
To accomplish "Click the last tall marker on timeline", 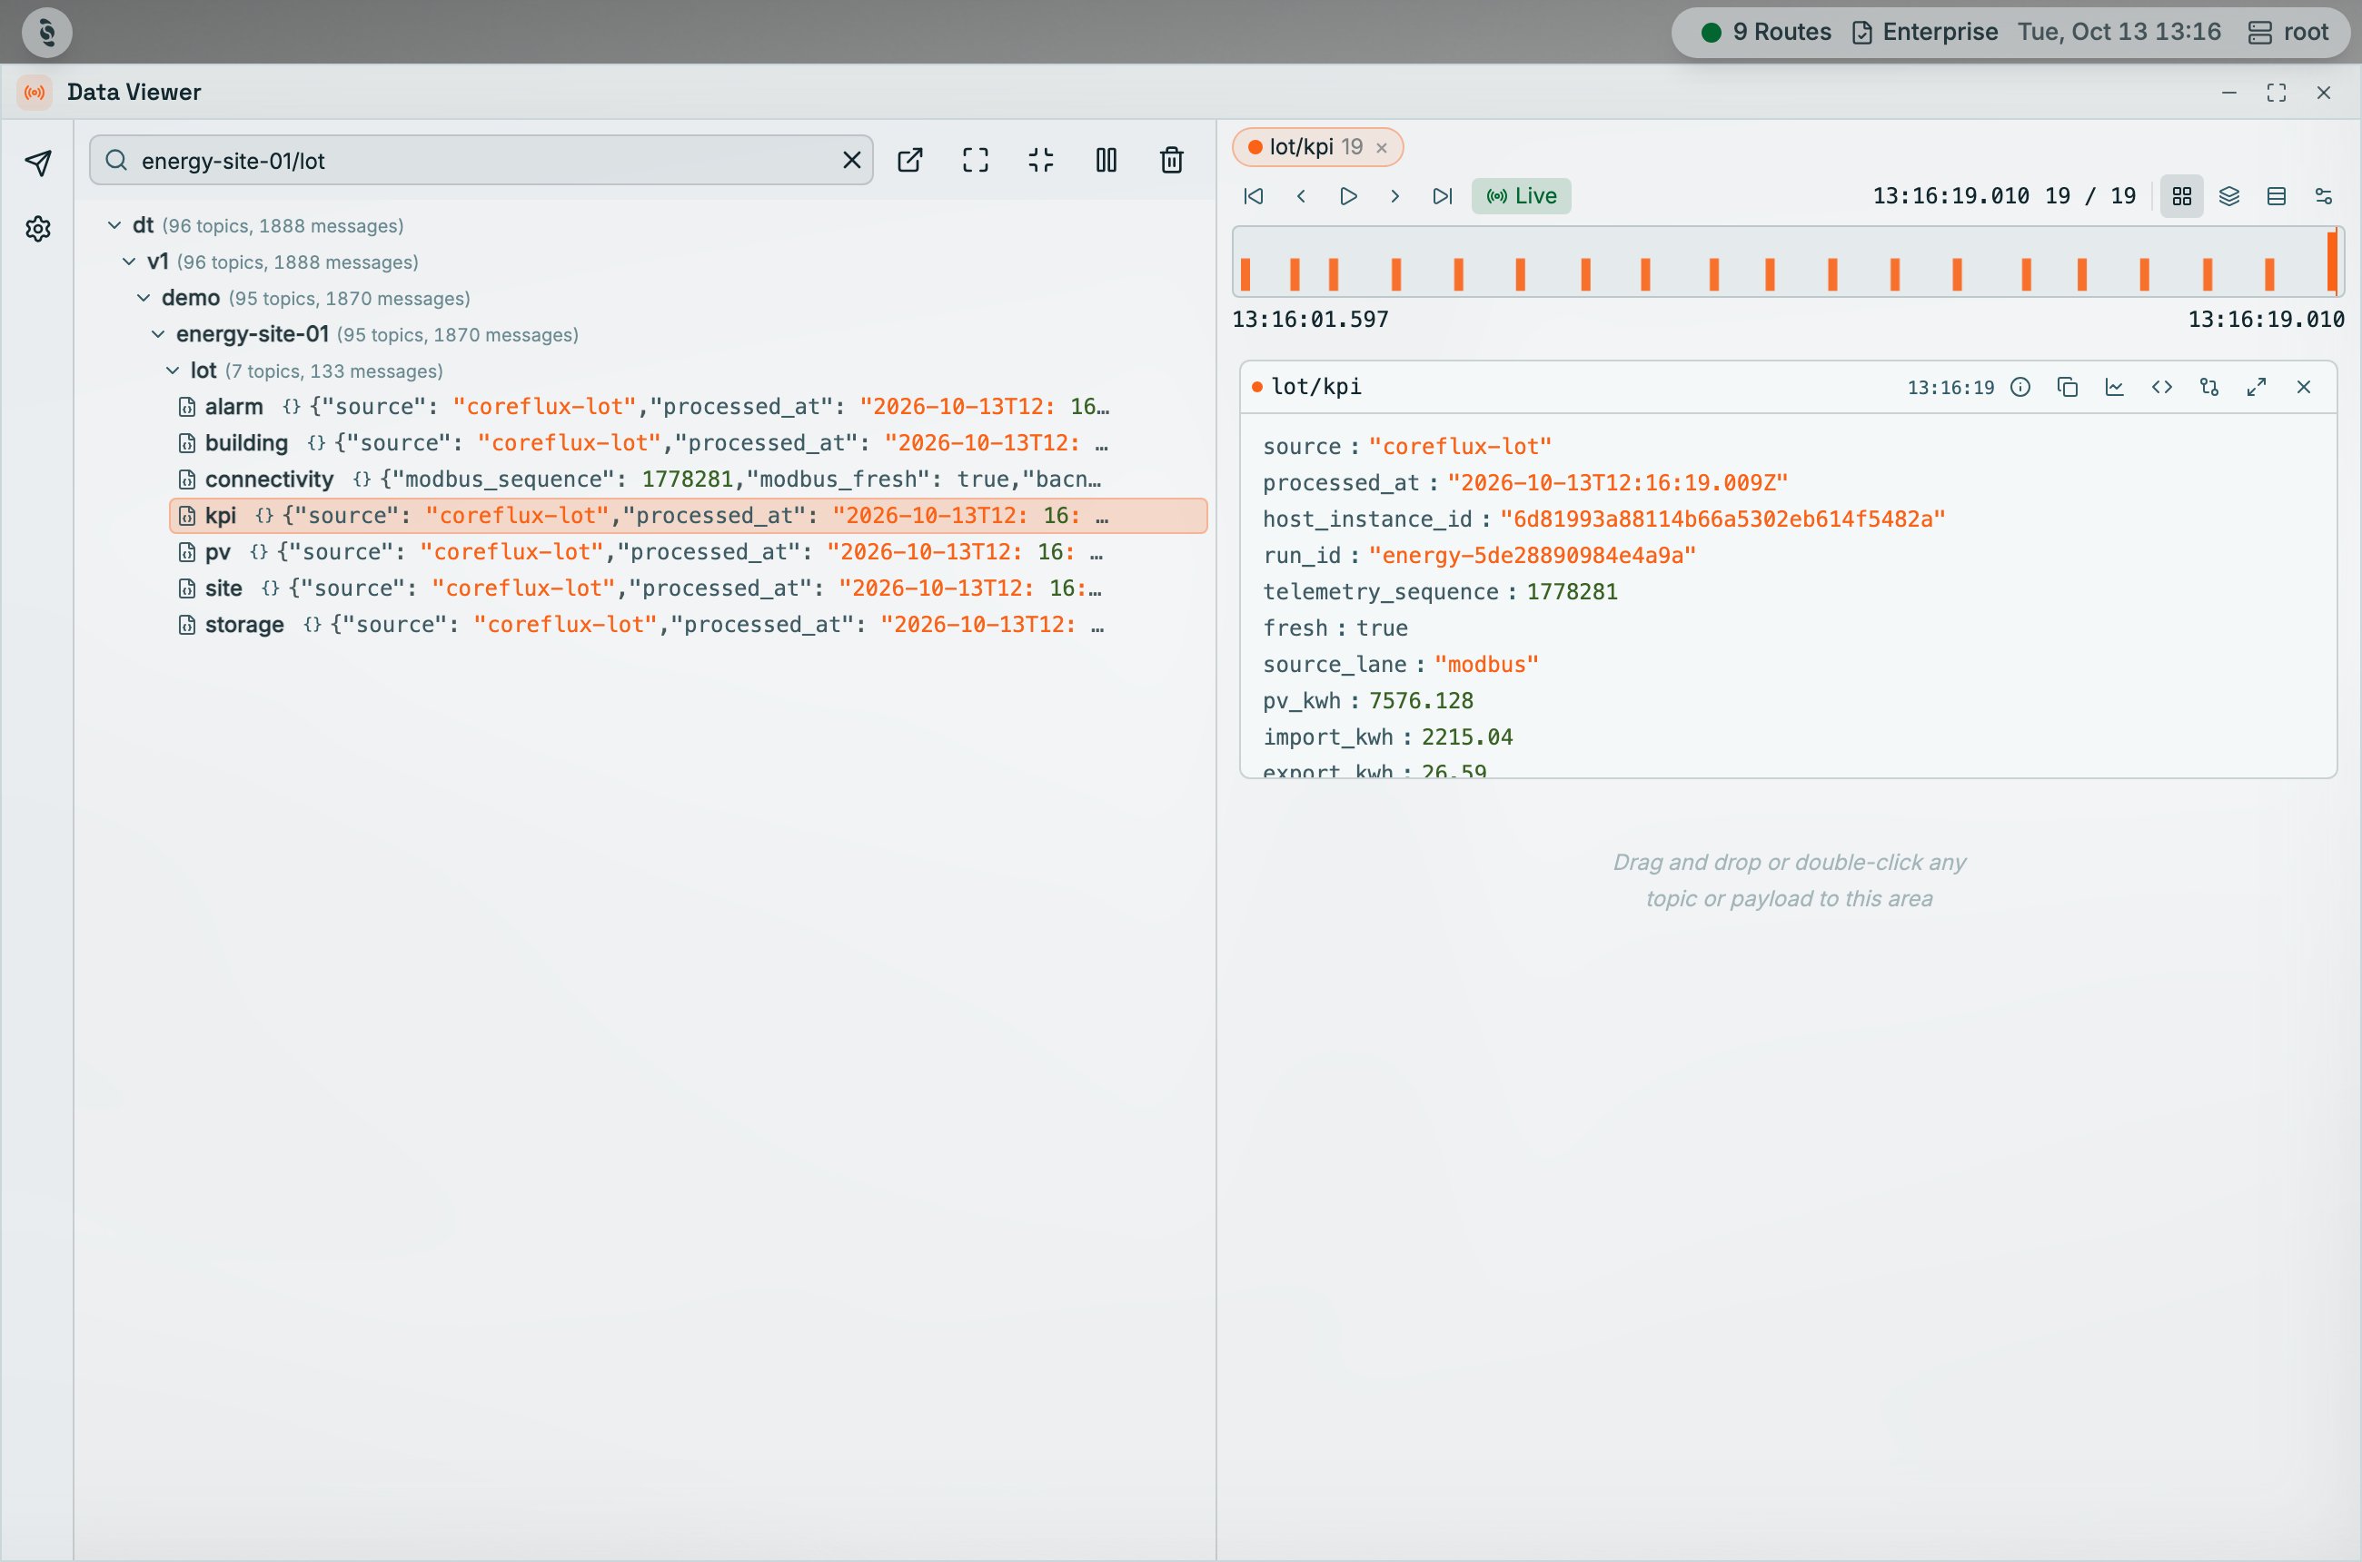I will (x=2332, y=261).
